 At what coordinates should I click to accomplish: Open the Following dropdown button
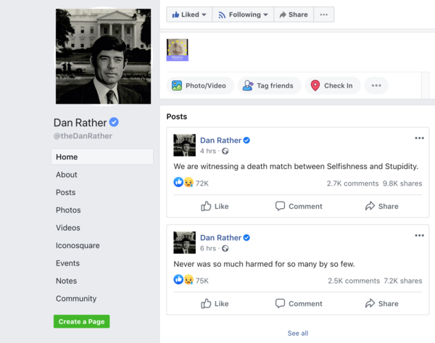(x=243, y=15)
